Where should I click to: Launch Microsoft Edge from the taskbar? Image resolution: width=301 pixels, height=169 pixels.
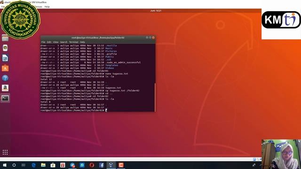(x=33, y=165)
